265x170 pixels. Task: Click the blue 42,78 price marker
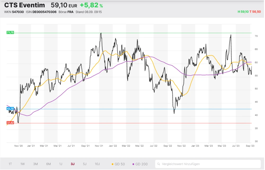point(10,109)
